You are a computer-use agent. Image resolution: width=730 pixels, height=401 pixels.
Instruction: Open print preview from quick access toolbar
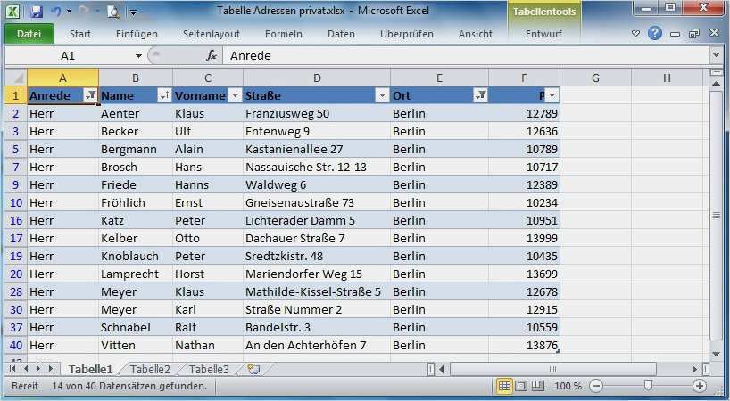click(x=113, y=12)
